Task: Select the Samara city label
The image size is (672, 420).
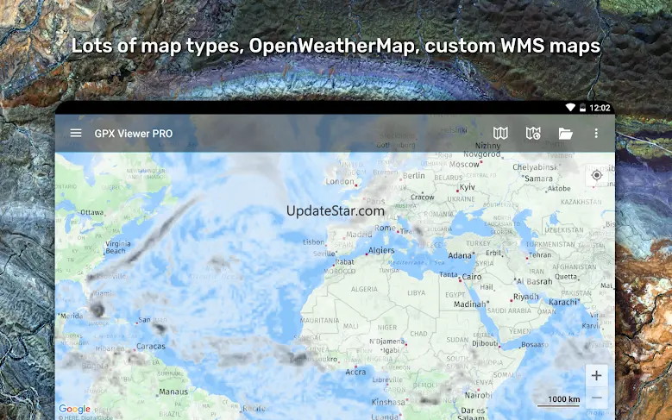Action: [x=538, y=179]
